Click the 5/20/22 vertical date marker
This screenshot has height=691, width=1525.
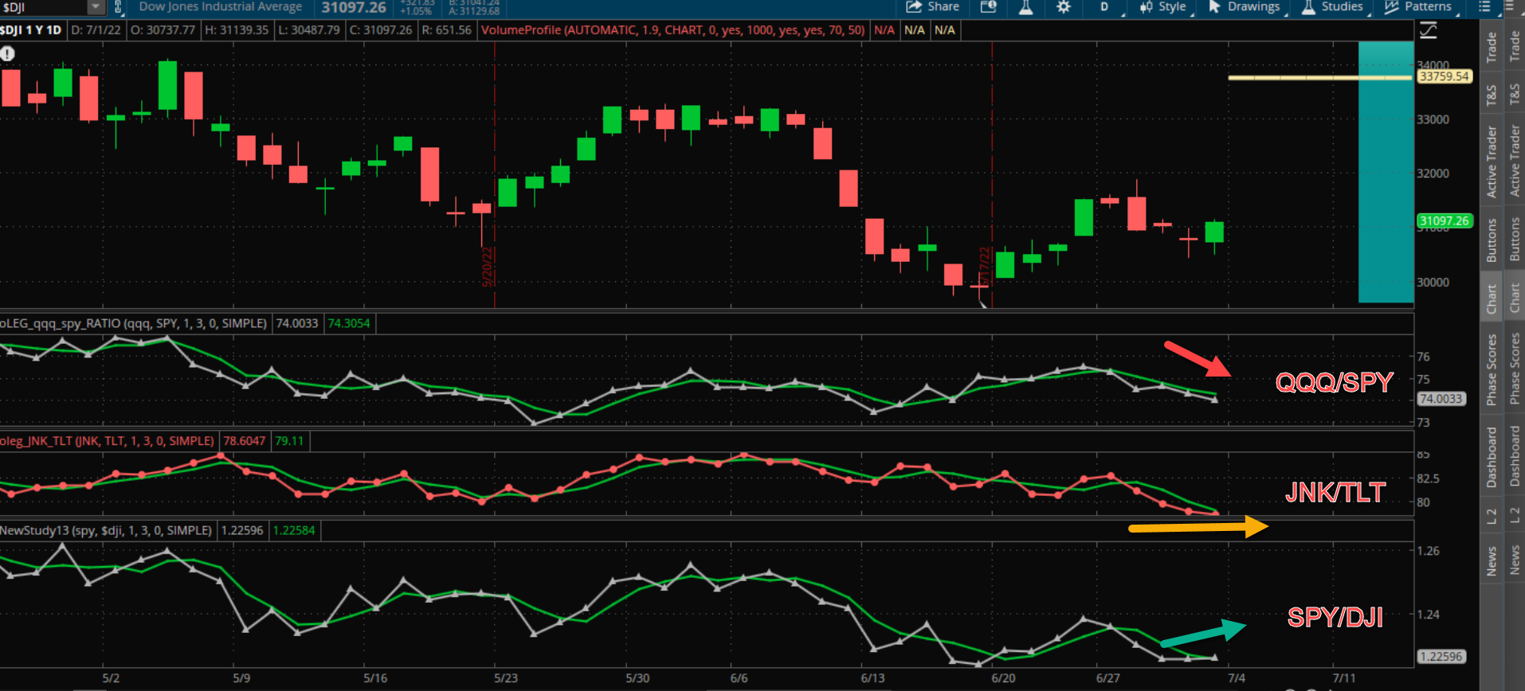point(488,266)
